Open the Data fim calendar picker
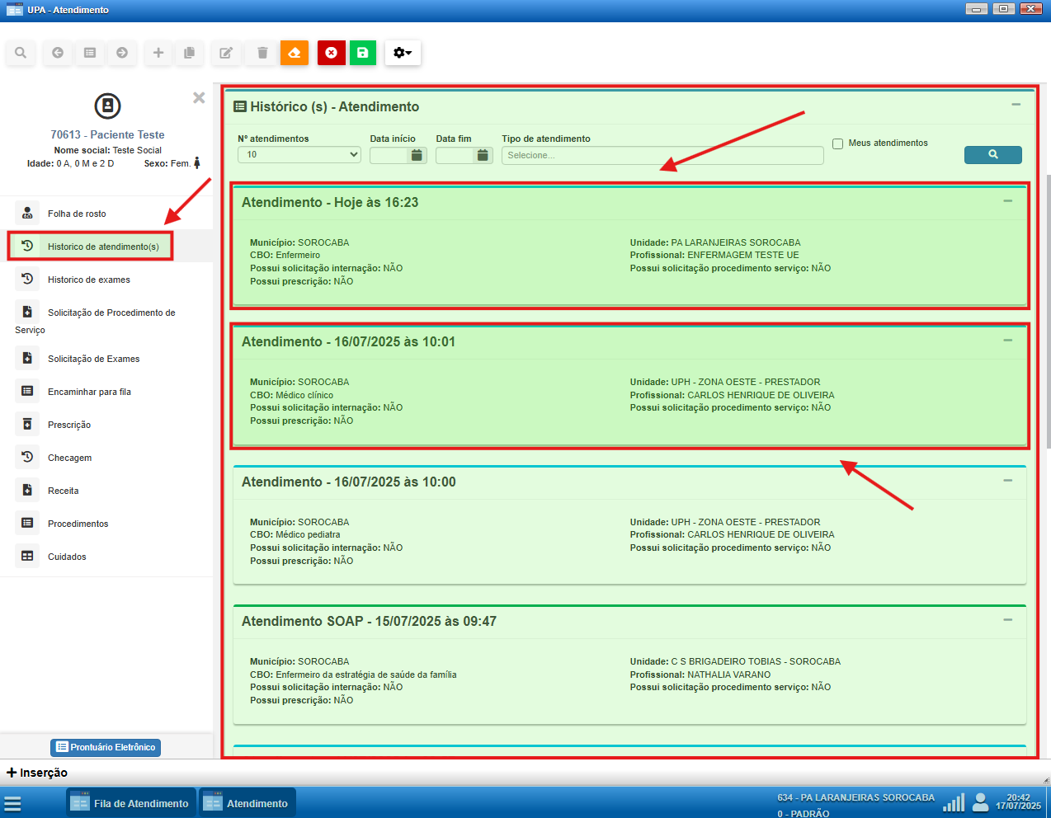 (483, 155)
